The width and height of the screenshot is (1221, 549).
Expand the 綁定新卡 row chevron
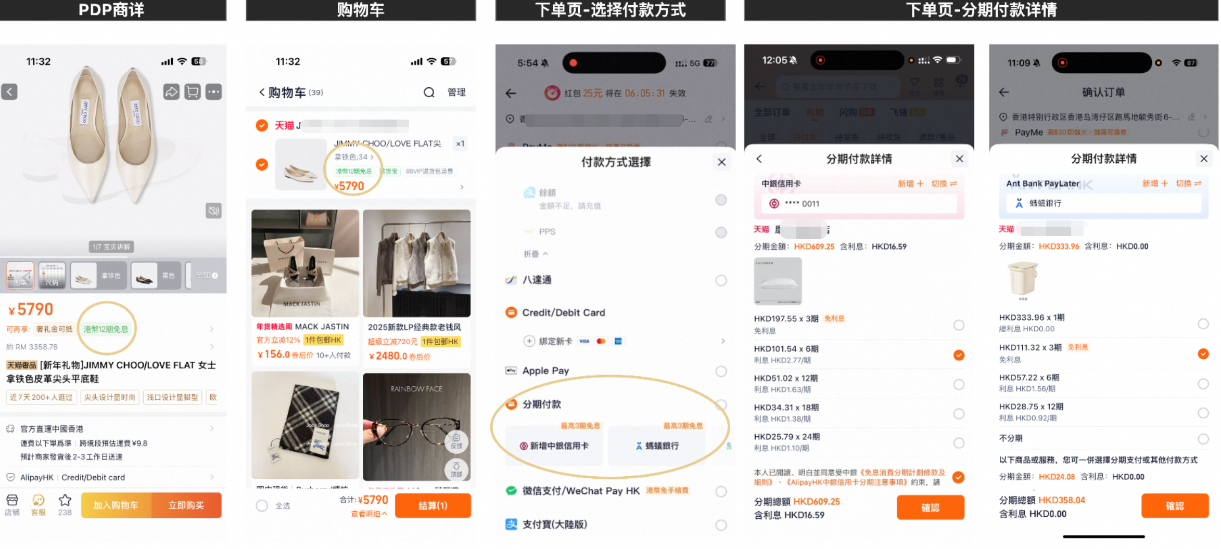tap(723, 341)
